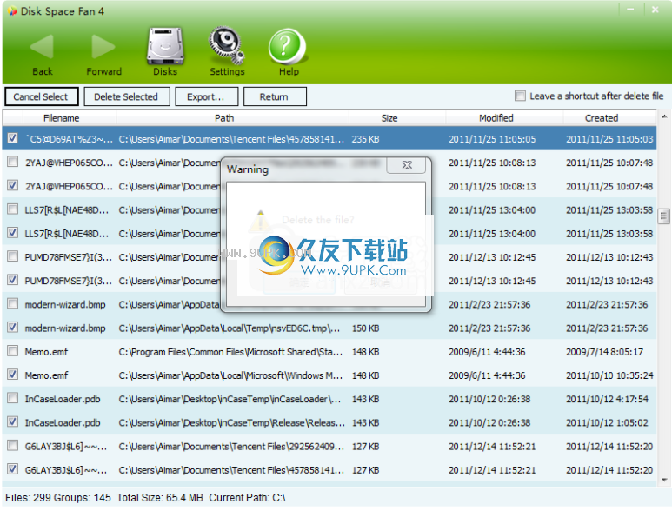Open the Help question mark

pos(288,52)
